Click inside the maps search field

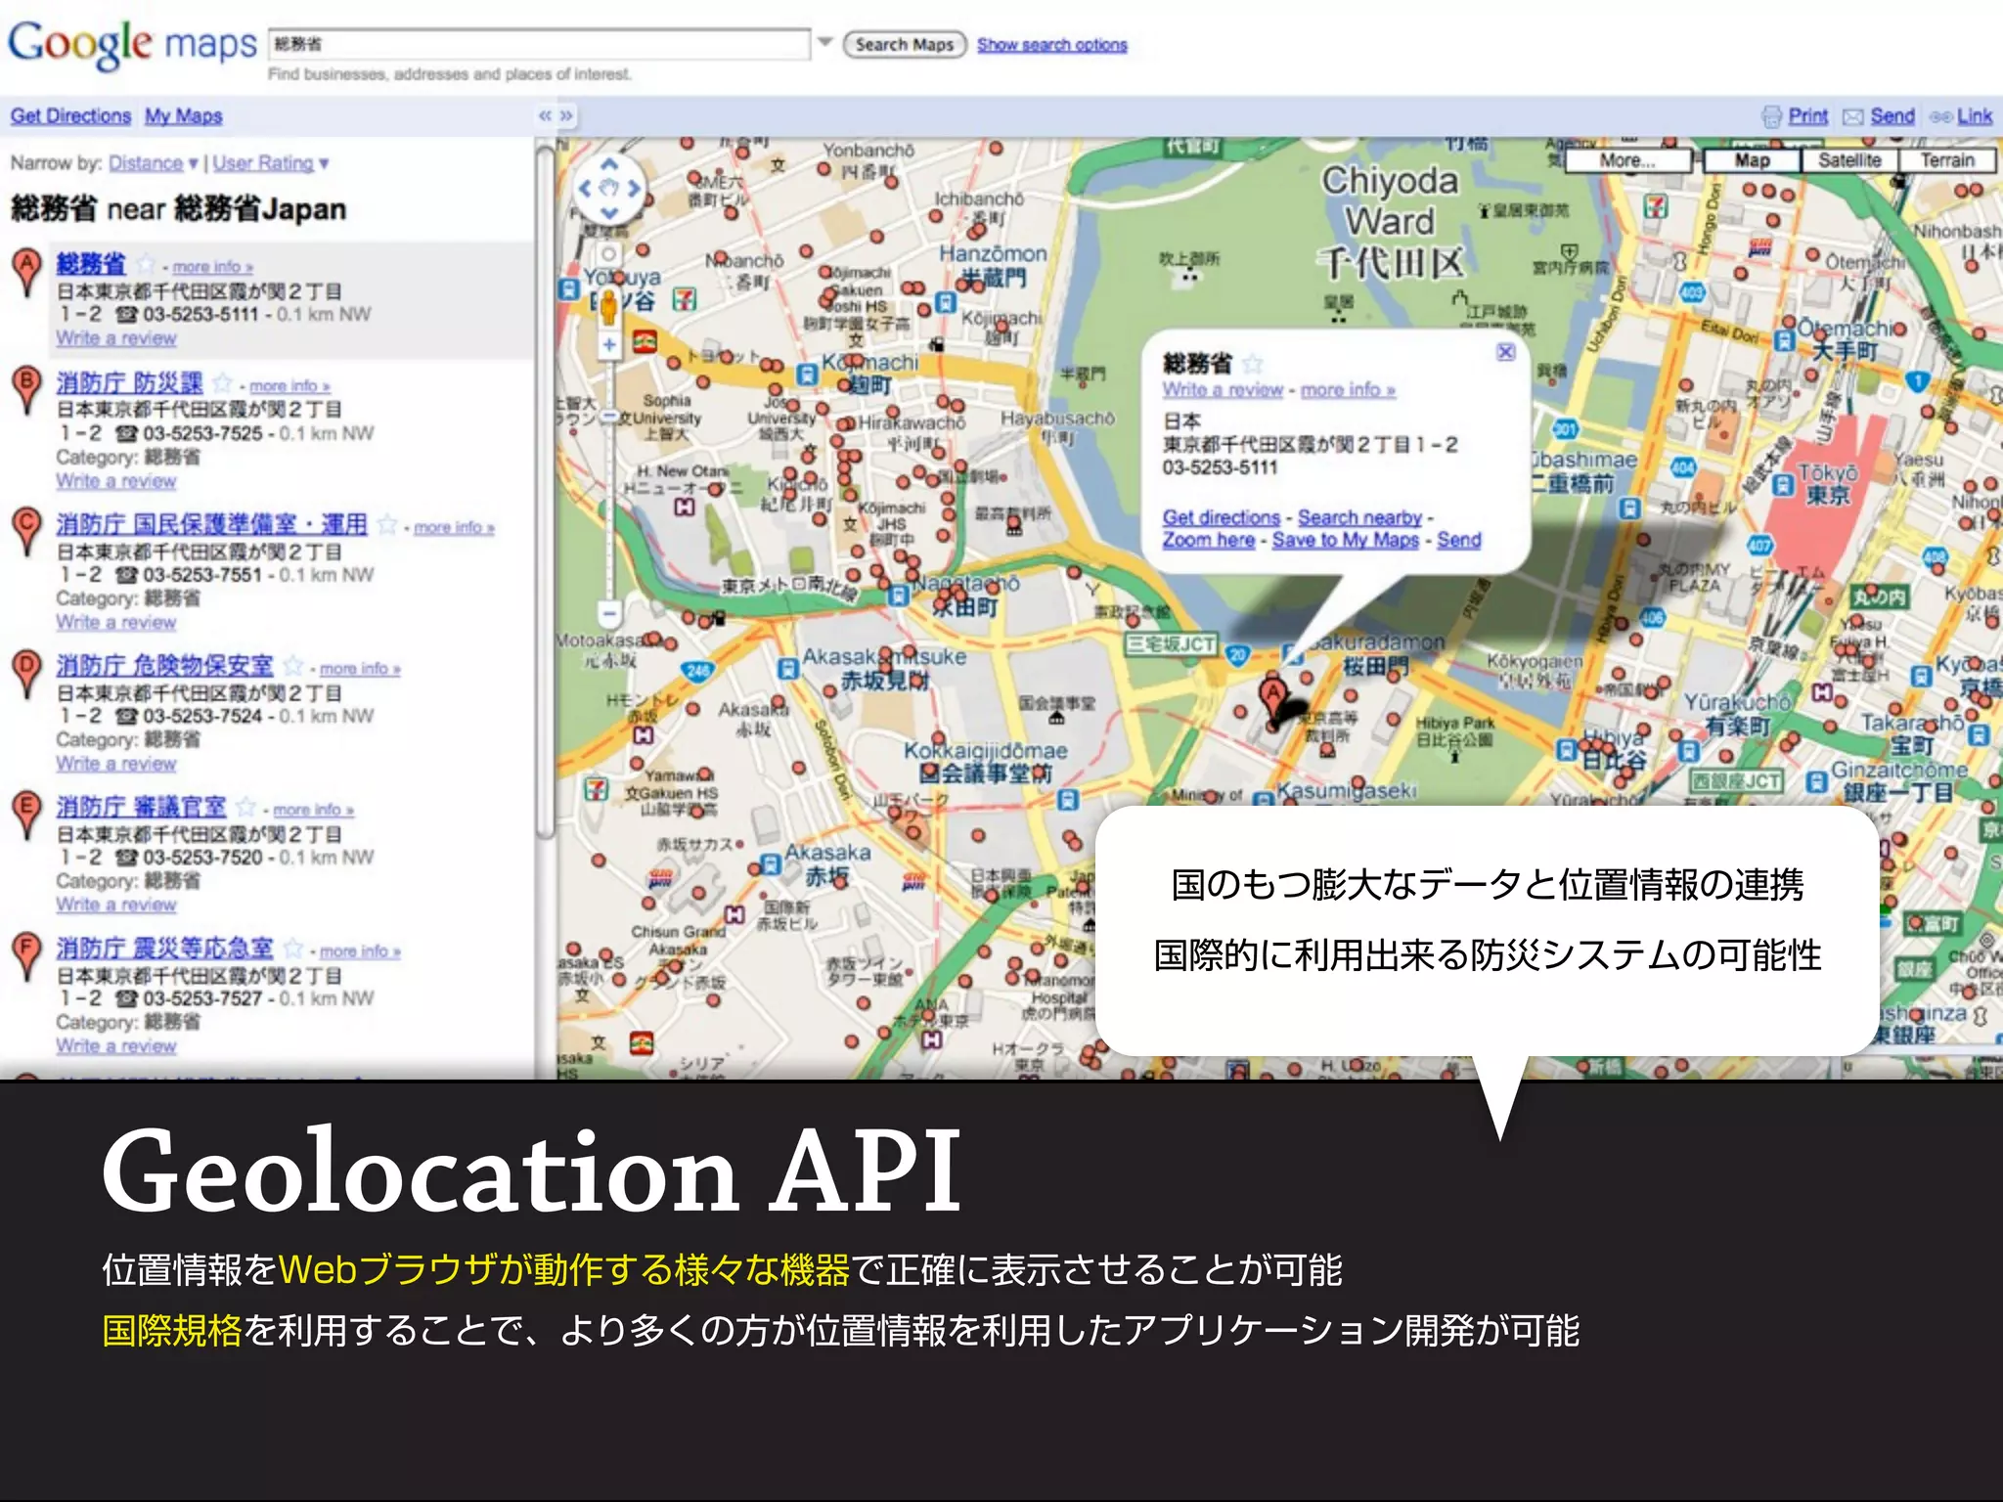(539, 44)
